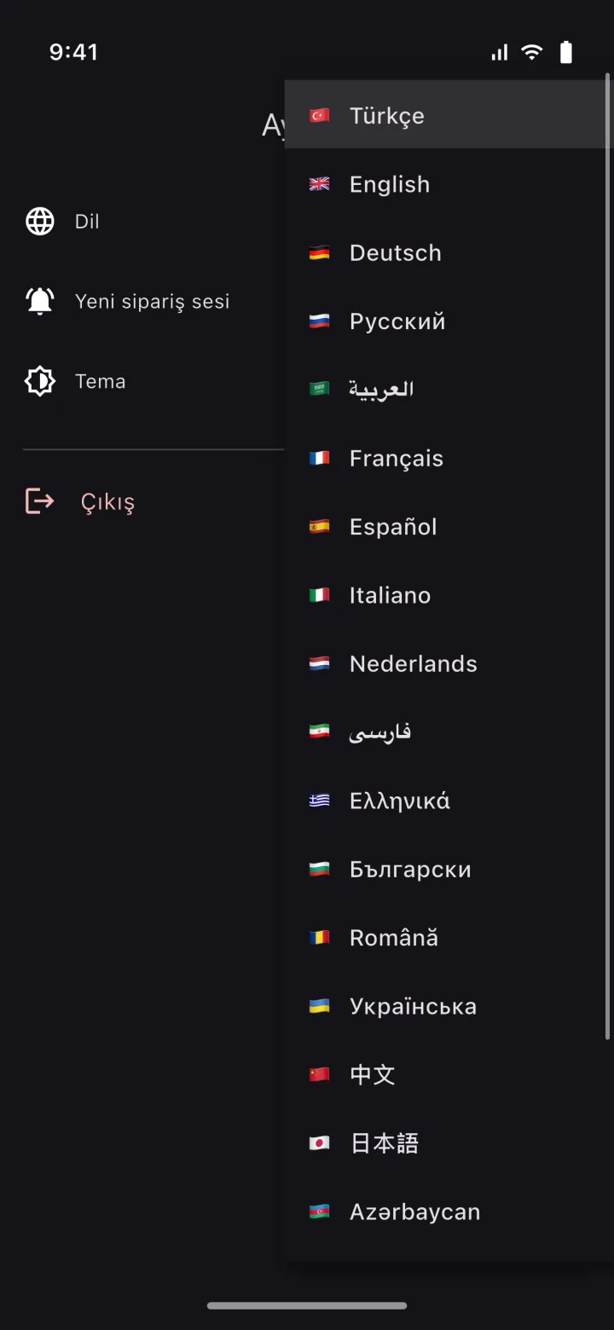This screenshot has height=1330, width=614.
Task: Switch language to Español
Action: (x=449, y=527)
